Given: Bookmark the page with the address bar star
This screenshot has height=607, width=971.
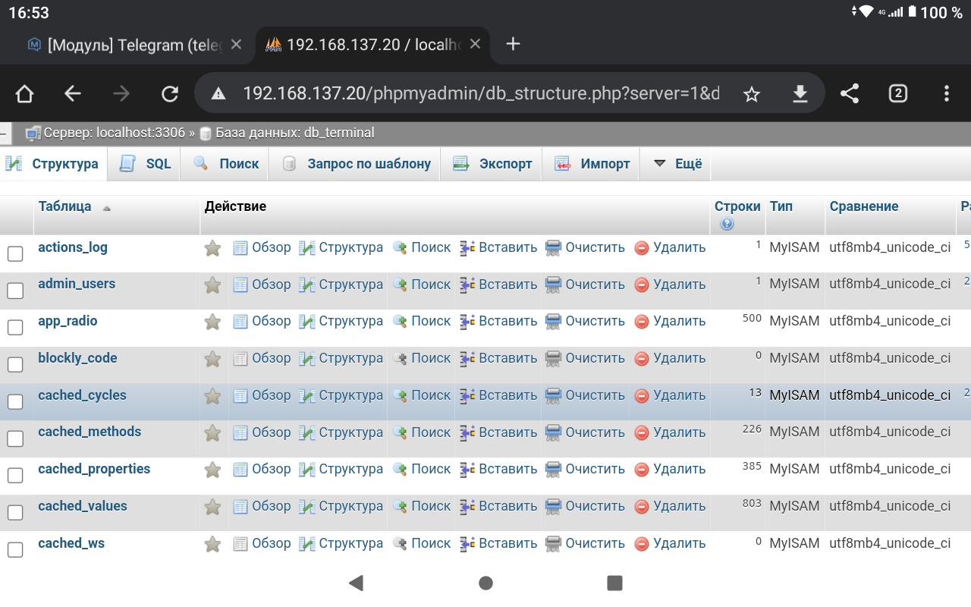Looking at the screenshot, I should (x=751, y=93).
